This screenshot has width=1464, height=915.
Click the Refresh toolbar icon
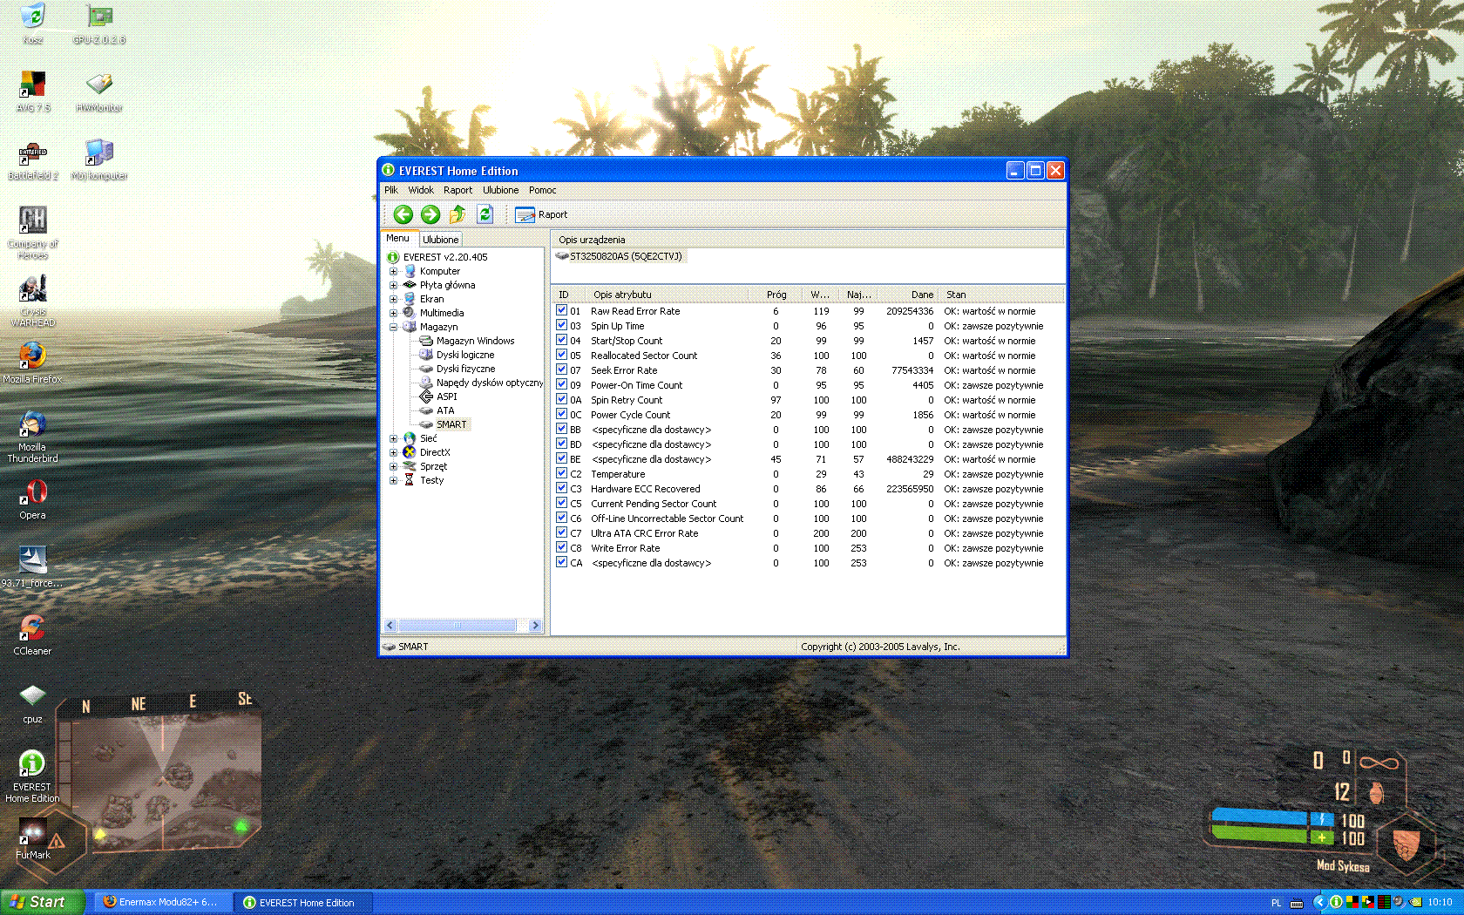(x=485, y=214)
